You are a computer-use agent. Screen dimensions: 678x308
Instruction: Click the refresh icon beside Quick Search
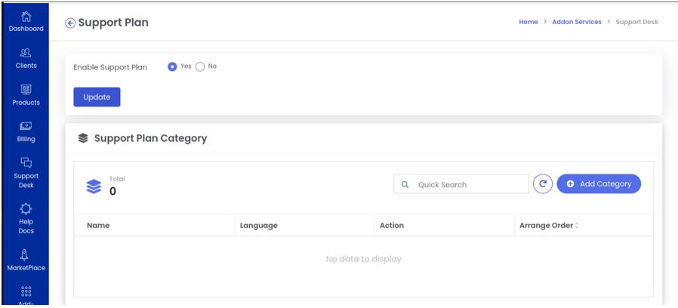pos(543,184)
